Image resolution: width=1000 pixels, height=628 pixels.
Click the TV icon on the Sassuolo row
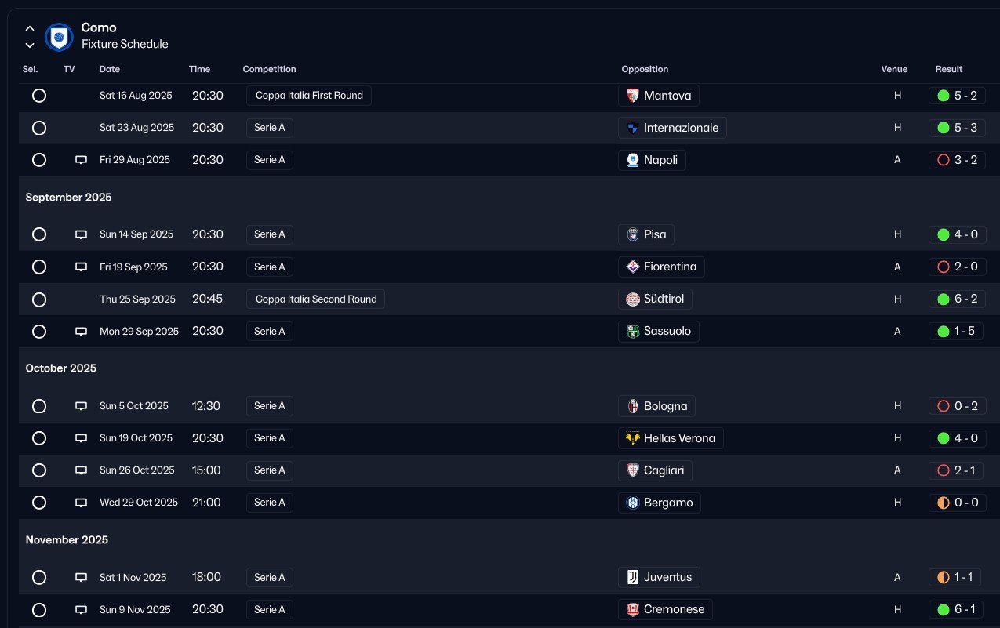tap(81, 332)
